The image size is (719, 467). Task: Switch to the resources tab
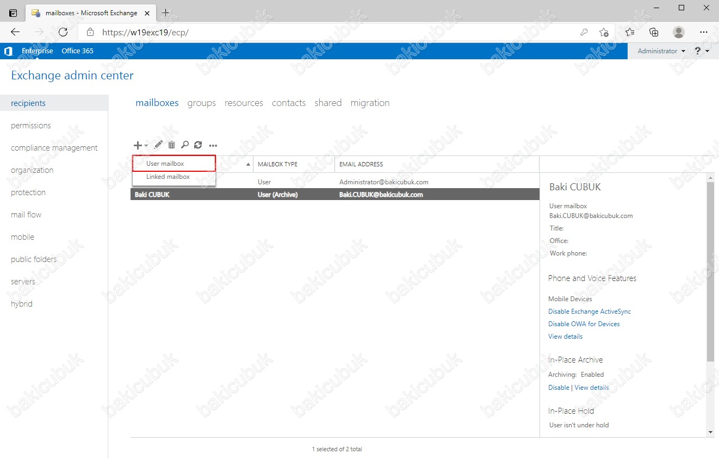click(x=244, y=103)
